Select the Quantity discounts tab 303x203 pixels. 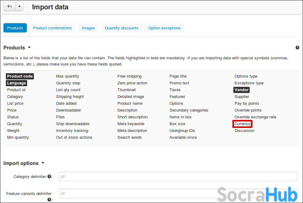click(x=121, y=28)
